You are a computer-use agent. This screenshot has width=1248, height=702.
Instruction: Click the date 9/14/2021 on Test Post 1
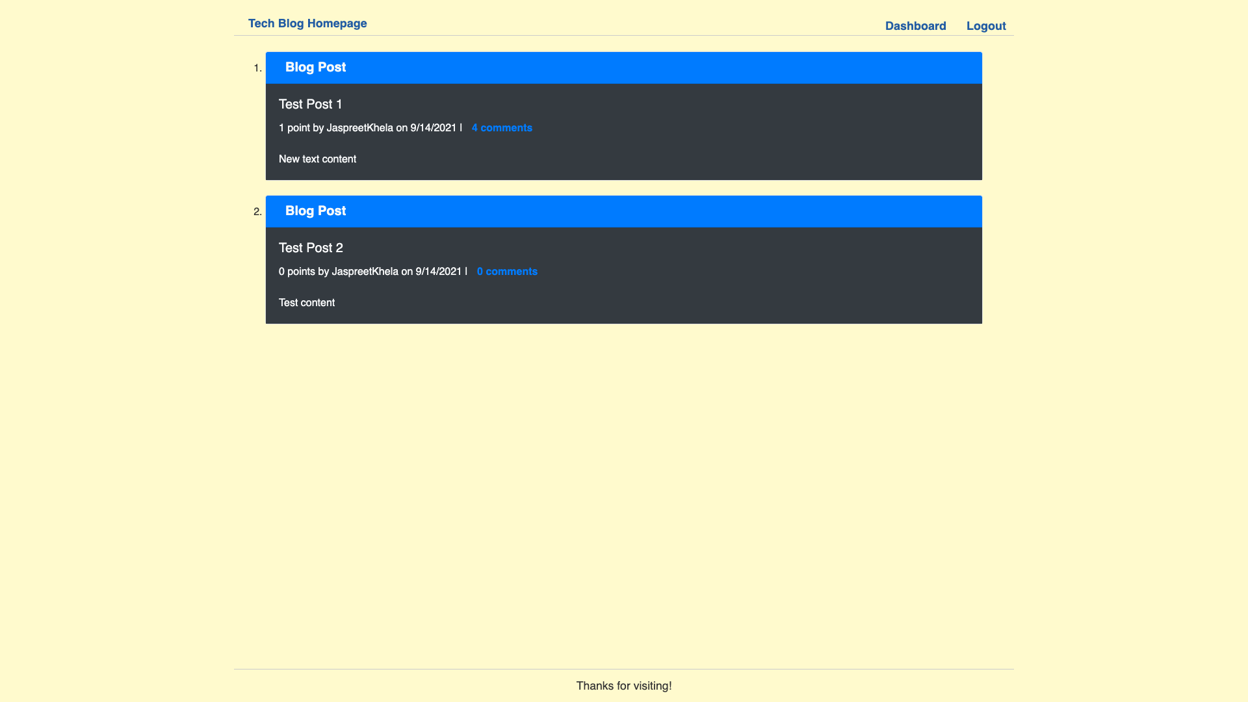[x=432, y=128]
